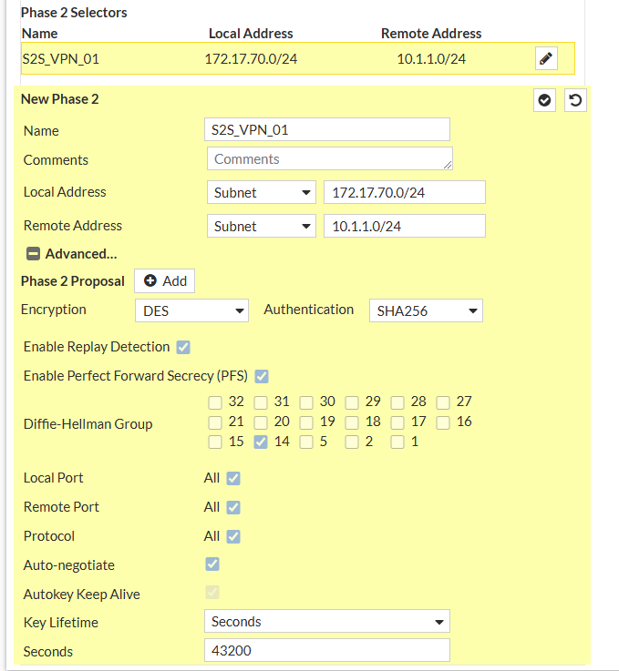619x671 pixels.
Task: Click the Name field containing S2S_VPN_01
Action: [x=327, y=129]
